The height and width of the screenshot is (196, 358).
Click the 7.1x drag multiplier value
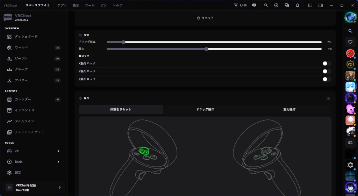(x=329, y=42)
